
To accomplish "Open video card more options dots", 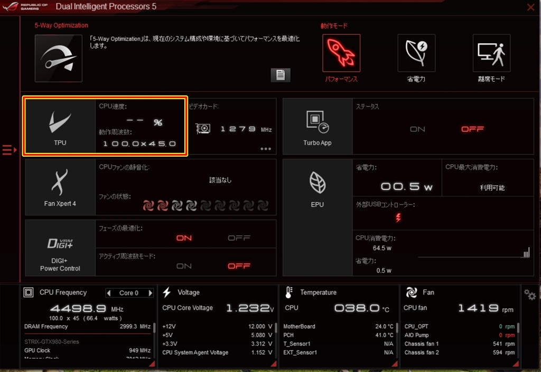I will [266, 149].
